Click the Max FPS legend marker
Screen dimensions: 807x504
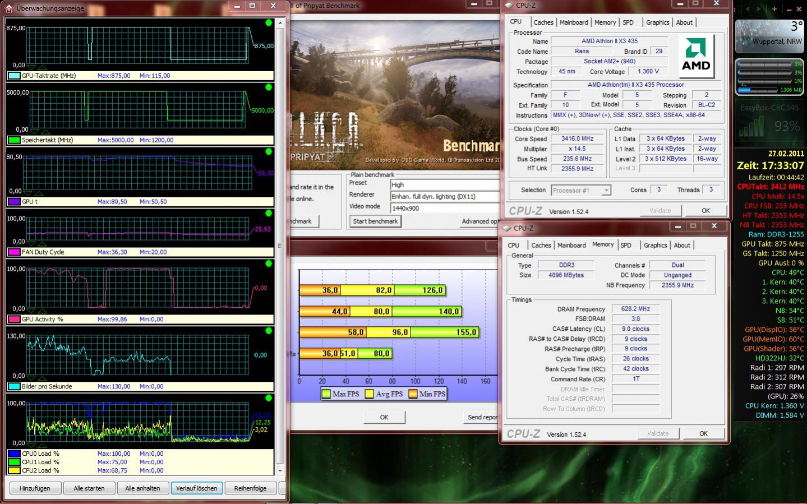coord(326,394)
